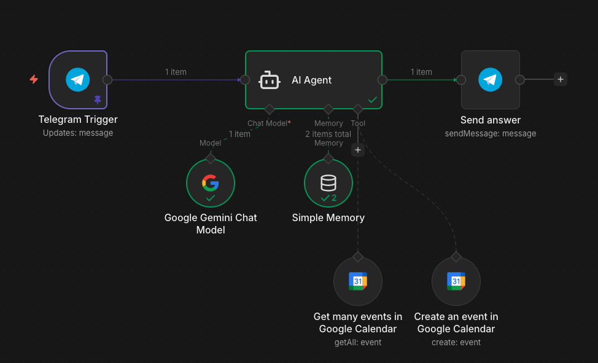The image size is (598, 363).
Task: Click the diamond connector atop Get many events node
Action: [x=358, y=257]
